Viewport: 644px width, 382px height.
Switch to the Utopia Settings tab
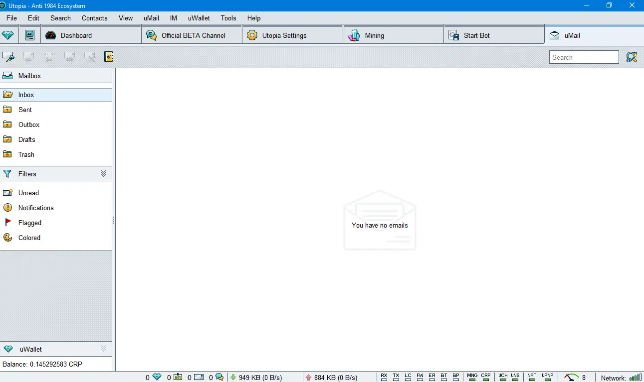point(293,35)
